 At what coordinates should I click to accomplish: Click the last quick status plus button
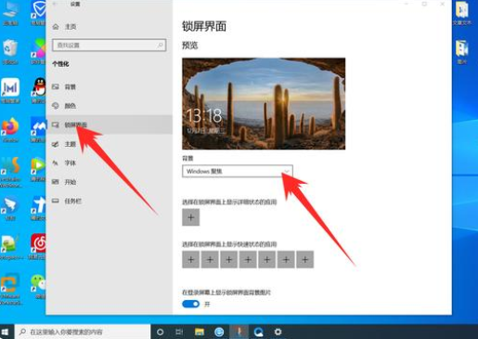305,259
